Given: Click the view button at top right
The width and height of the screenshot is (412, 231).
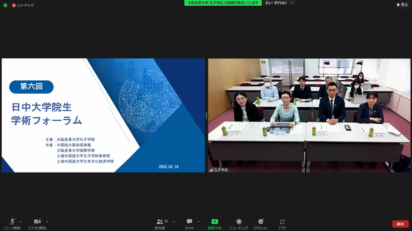Looking at the screenshot, I should click(x=402, y=4).
